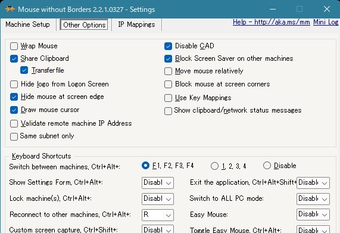Viewport: 340px width, 233px height.
Task: Open the Easy Mouse dropdown
Action: click(x=313, y=215)
